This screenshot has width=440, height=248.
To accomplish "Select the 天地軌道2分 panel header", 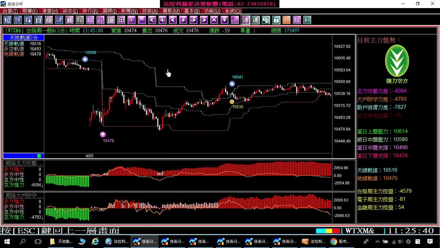I will click(x=24, y=38).
